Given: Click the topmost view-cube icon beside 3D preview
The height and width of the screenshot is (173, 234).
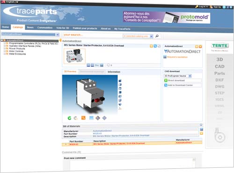Looking at the screenshot, I should pos(120,81).
